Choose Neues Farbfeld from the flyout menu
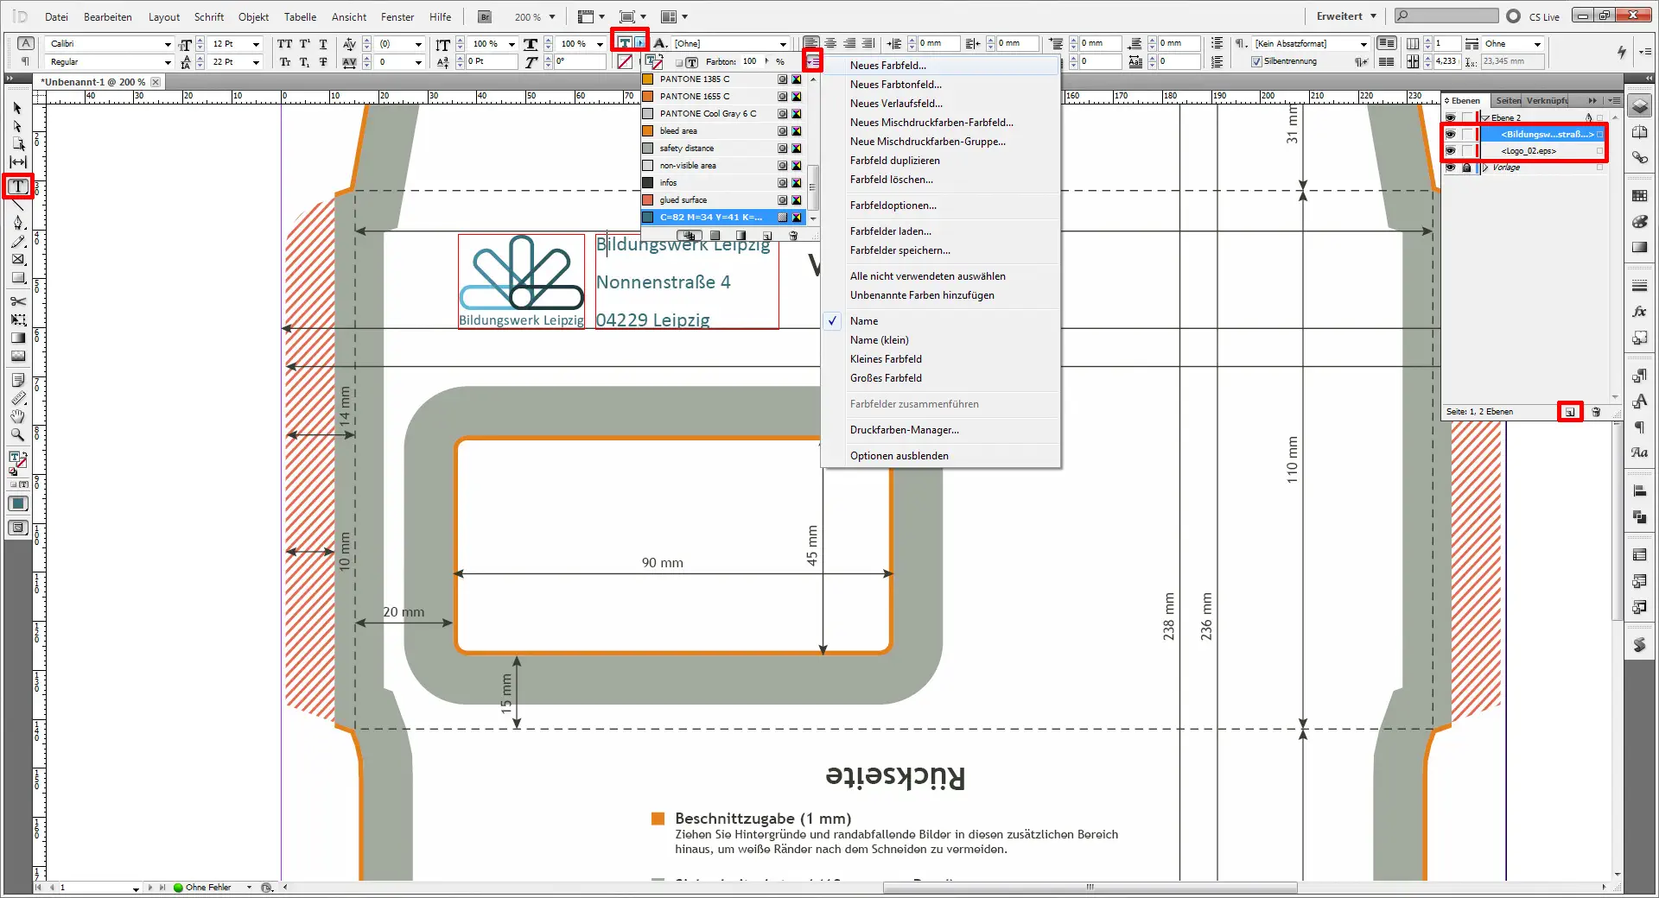This screenshot has height=898, width=1659. pos(887,66)
